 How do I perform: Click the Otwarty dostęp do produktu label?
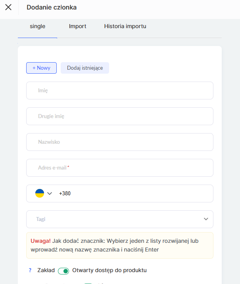[109, 271]
